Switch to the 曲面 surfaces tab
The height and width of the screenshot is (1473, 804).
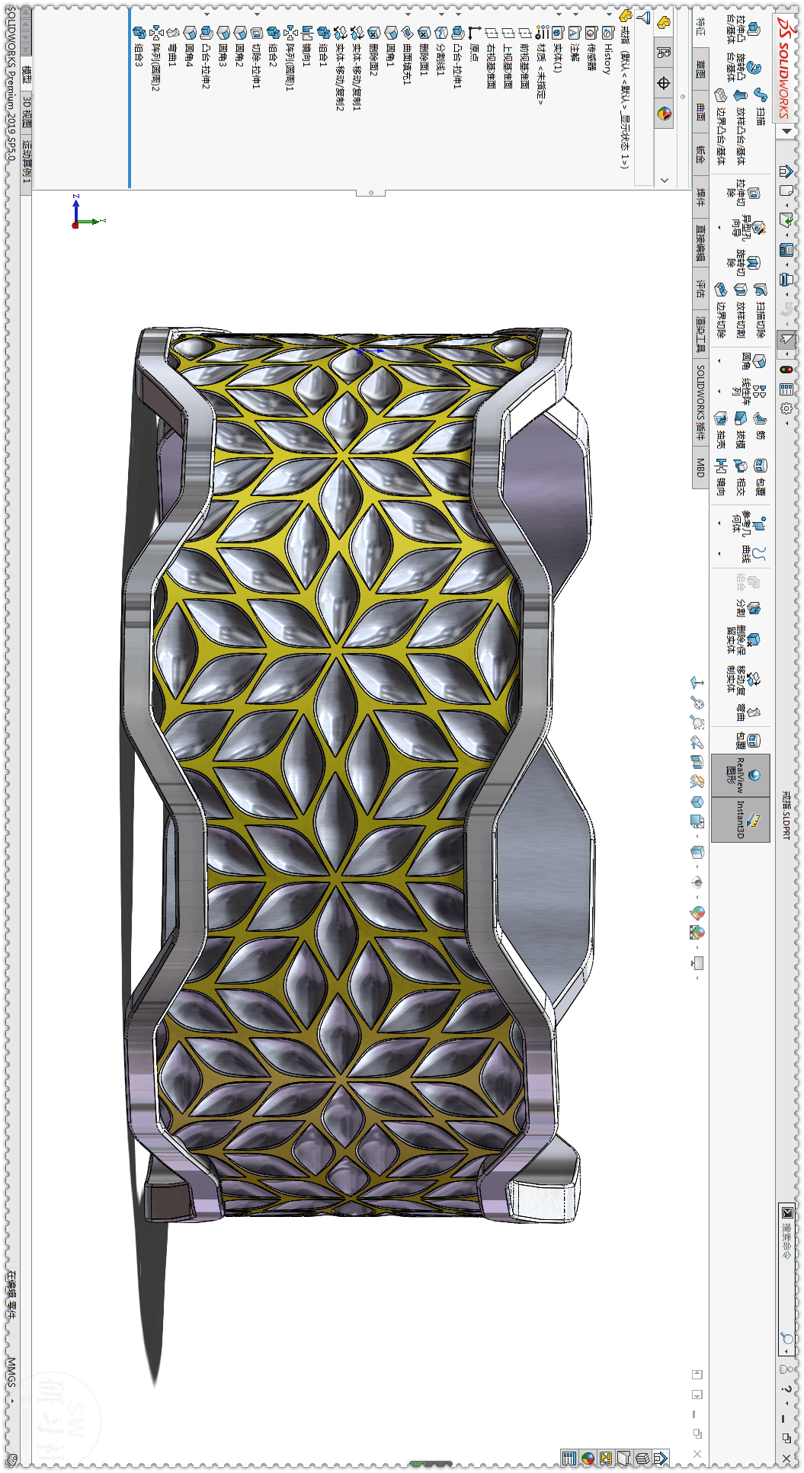tap(700, 112)
